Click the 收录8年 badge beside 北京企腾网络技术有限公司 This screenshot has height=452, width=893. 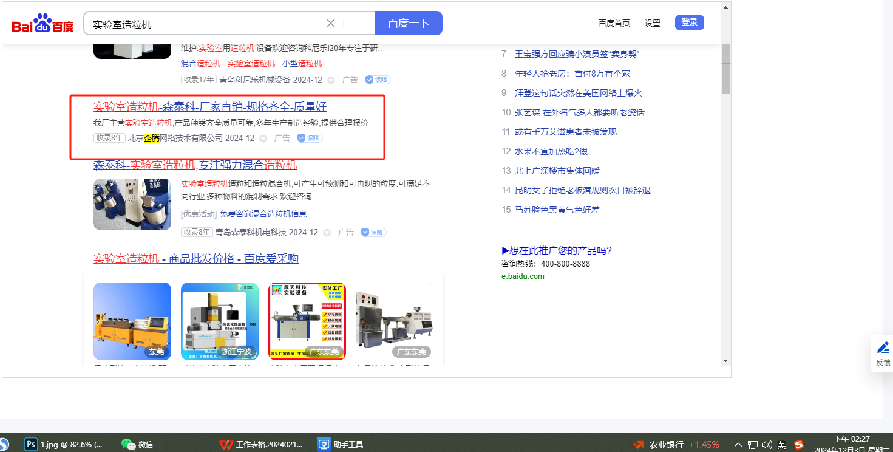[109, 138]
